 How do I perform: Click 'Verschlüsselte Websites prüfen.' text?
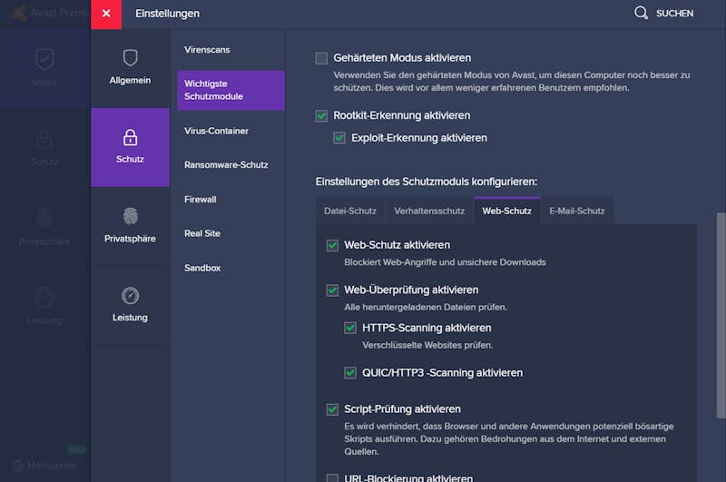pyautogui.click(x=427, y=346)
